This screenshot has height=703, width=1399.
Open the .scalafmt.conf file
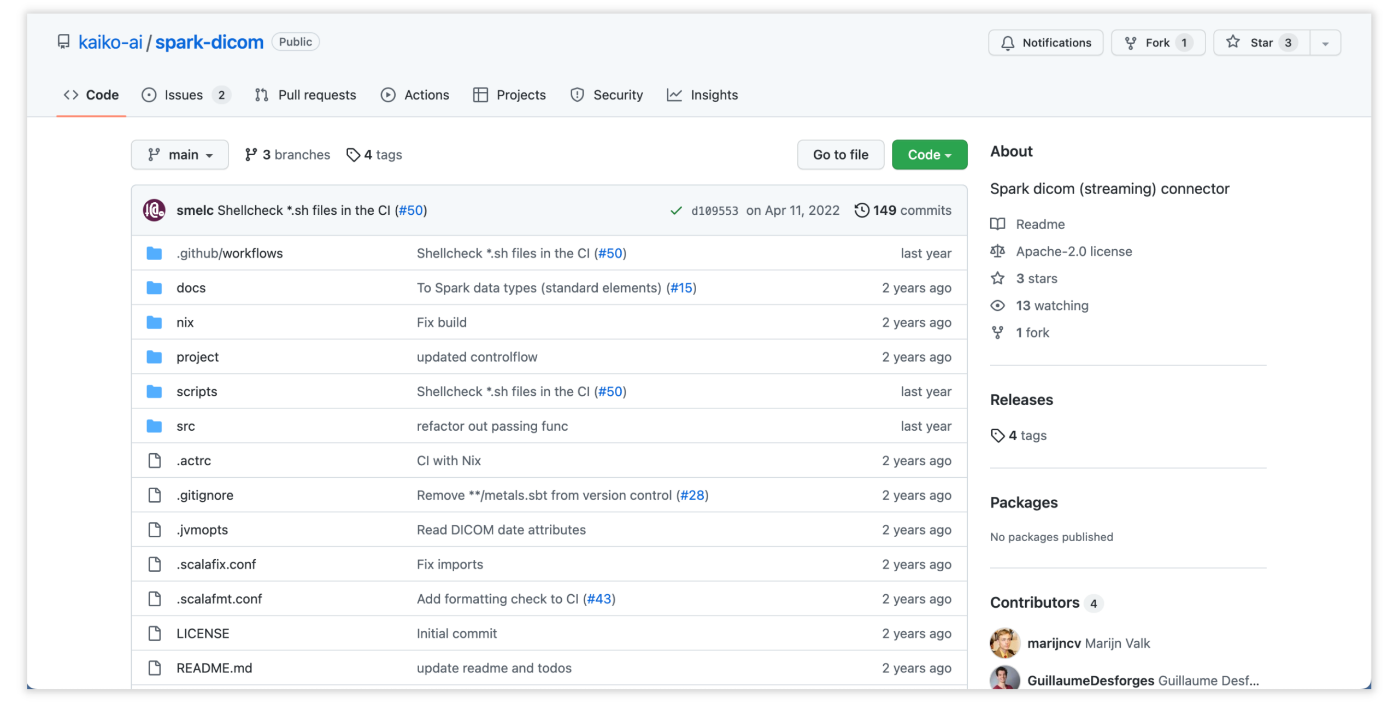point(219,598)
